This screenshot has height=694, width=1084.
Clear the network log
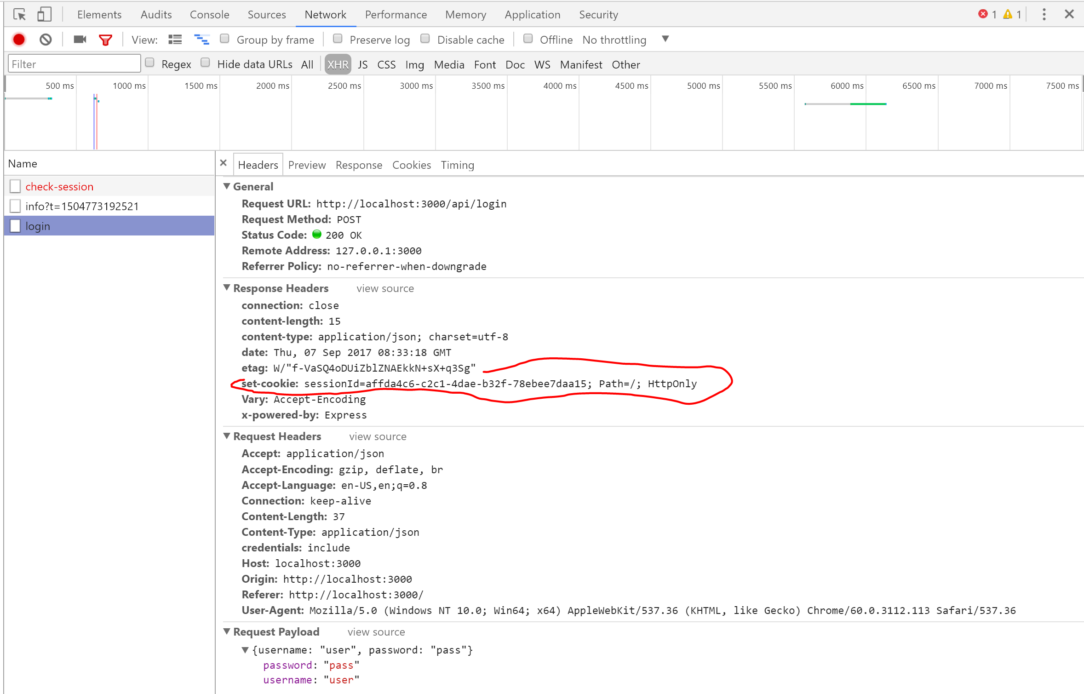click(46, 40)
